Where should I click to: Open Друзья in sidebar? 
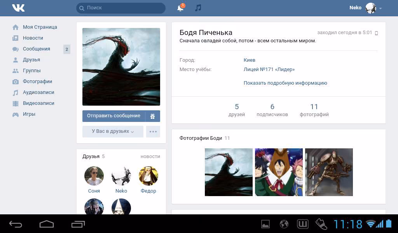31,60
